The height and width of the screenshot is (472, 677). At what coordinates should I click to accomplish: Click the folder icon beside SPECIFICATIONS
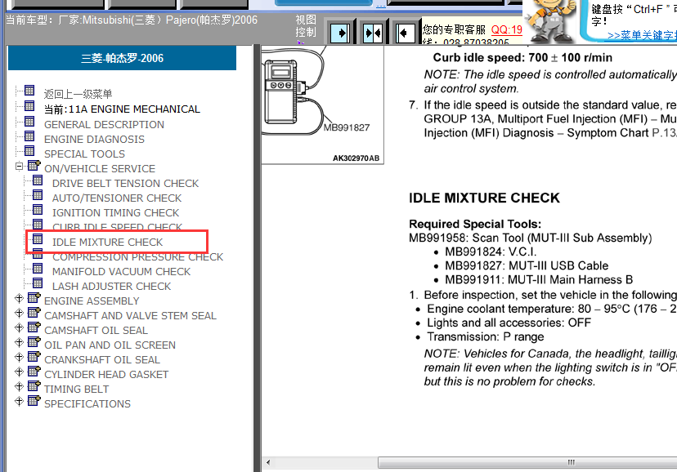click(34, 400)
